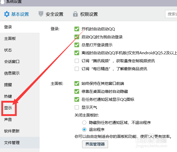Click the lock icon of 权限设置
Screen dimensions: 177x152
tap(75, 14)
